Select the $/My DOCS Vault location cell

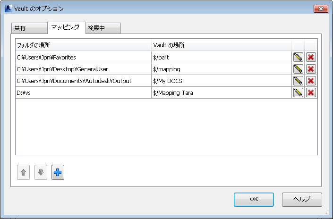click(222, 81)
